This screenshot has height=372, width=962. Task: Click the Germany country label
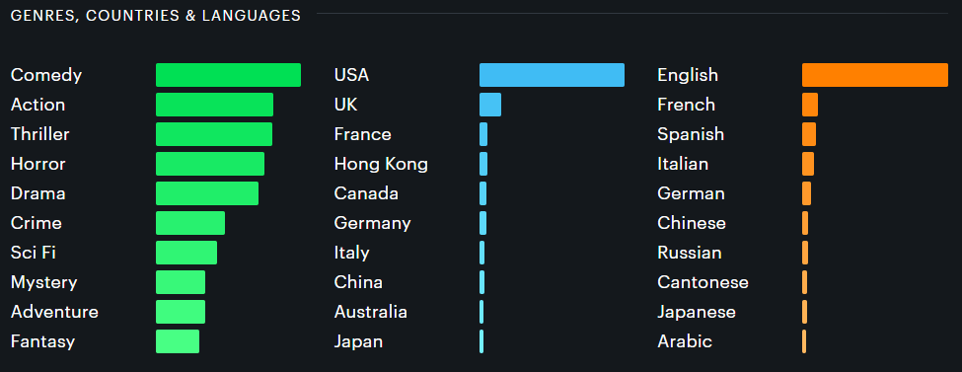coord(372,223)
